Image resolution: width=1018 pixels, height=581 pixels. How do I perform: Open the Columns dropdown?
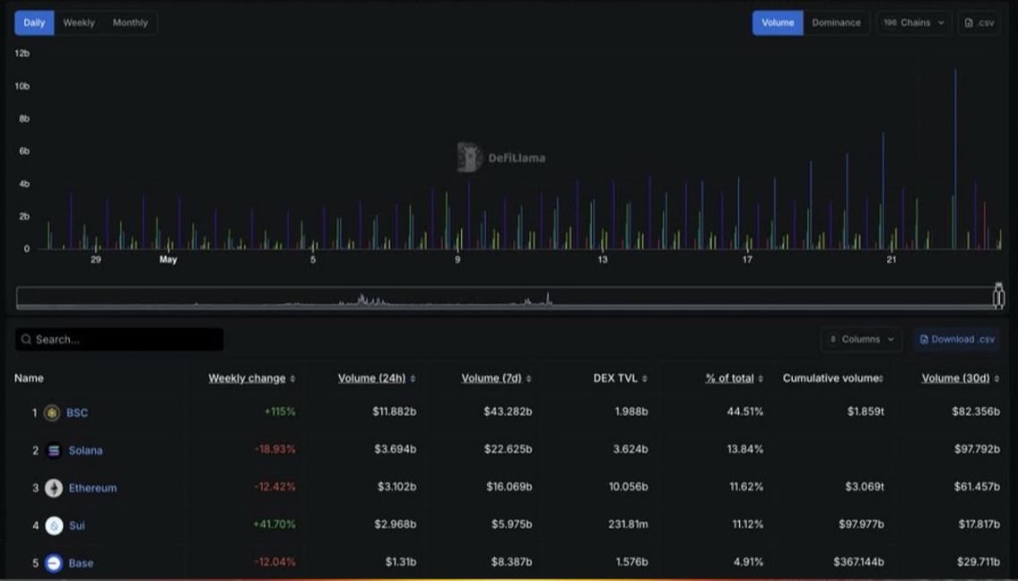coord(862,339)
